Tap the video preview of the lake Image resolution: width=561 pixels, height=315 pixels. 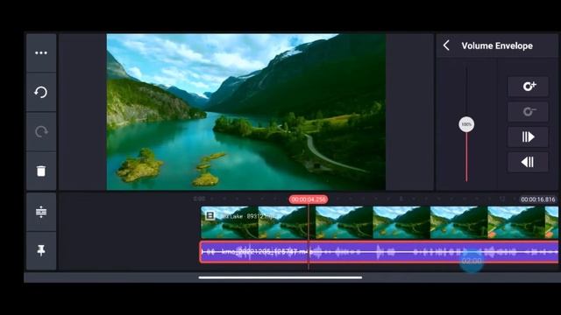click(246, 112)
